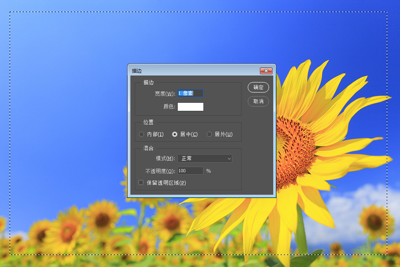Close the 描边 dialog
400x267 pixels.
[266, 71]
